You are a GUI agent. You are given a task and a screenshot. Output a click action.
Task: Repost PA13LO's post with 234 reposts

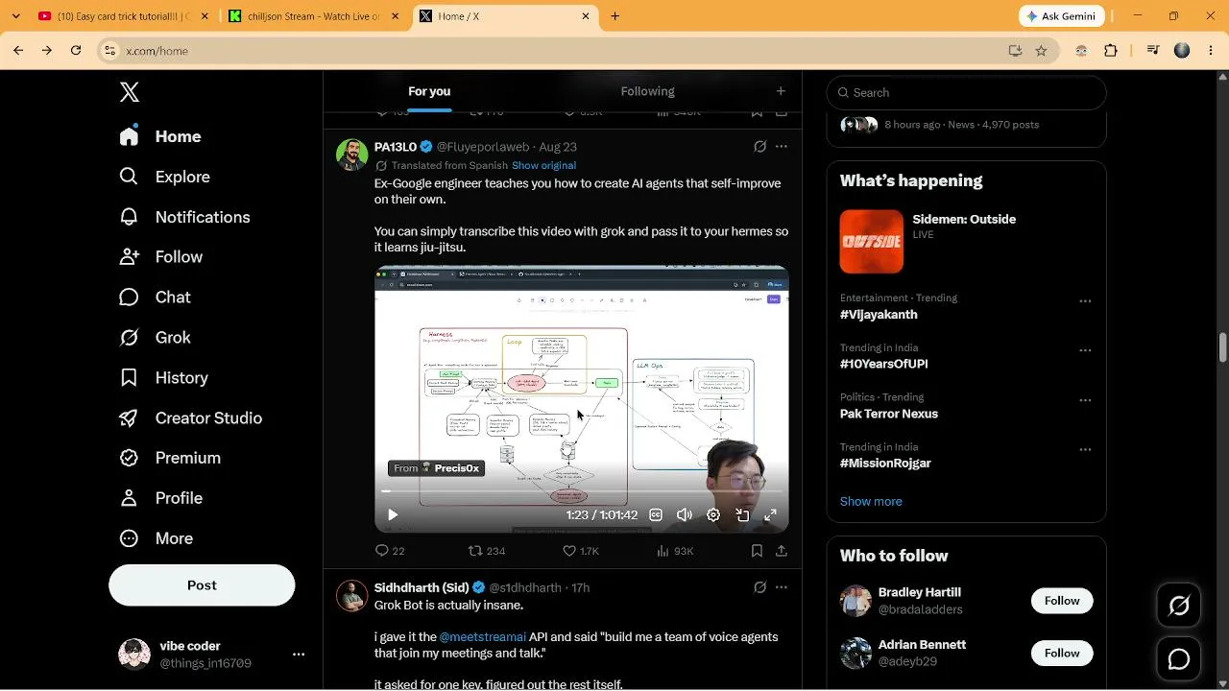(487, 551)
